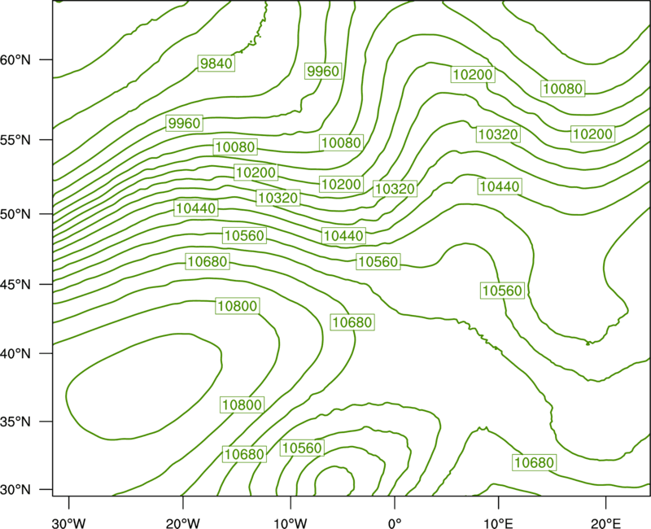Pick the westernmost 10200 contour label

[256, 172]
